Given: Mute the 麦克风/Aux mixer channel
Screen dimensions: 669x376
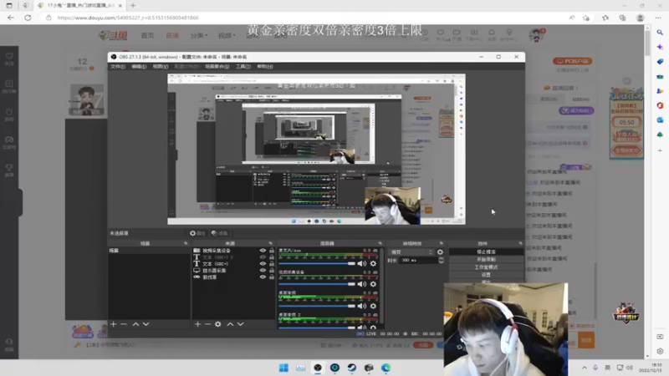Looking at the screenshot, I should [362, 263].
